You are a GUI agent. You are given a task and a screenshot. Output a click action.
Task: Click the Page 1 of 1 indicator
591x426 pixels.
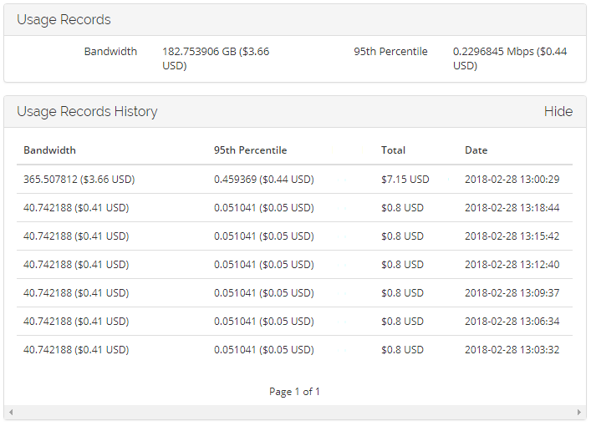[x=294, y=391]
